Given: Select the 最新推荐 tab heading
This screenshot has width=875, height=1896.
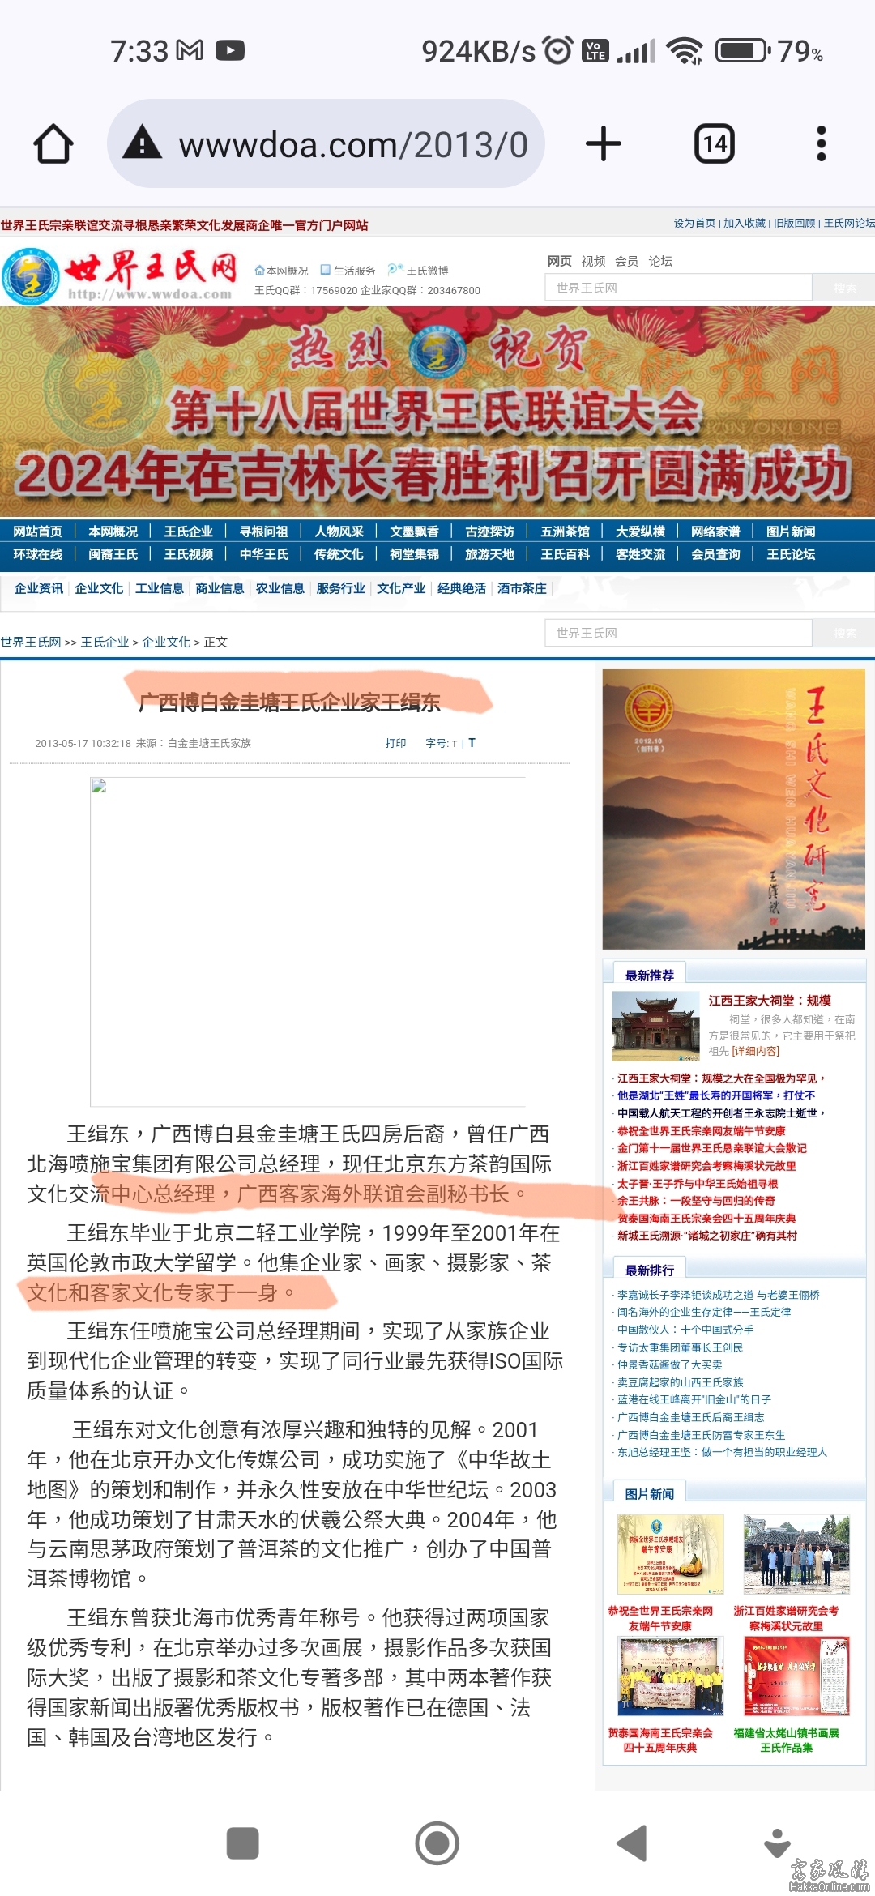Looking at the screenshot, I should click(x=649, y=975).
